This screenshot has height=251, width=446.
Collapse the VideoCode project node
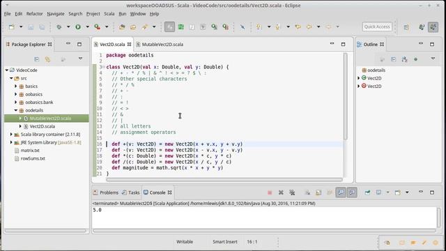coord(7,70)
